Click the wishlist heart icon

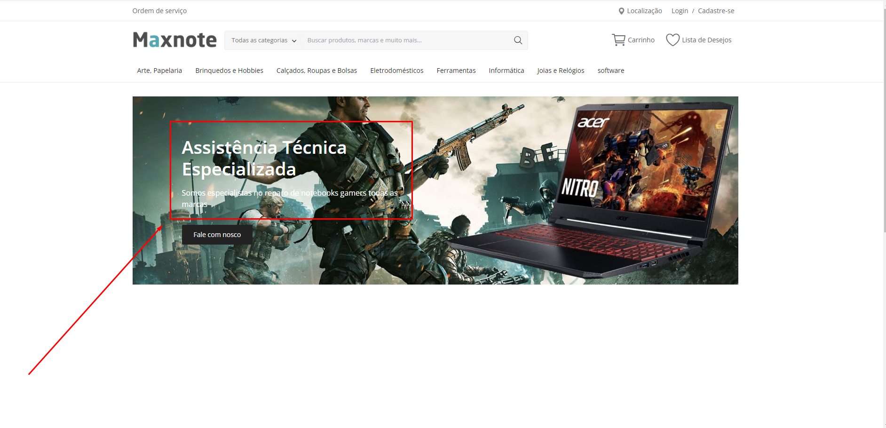click(x=672, y=40)
